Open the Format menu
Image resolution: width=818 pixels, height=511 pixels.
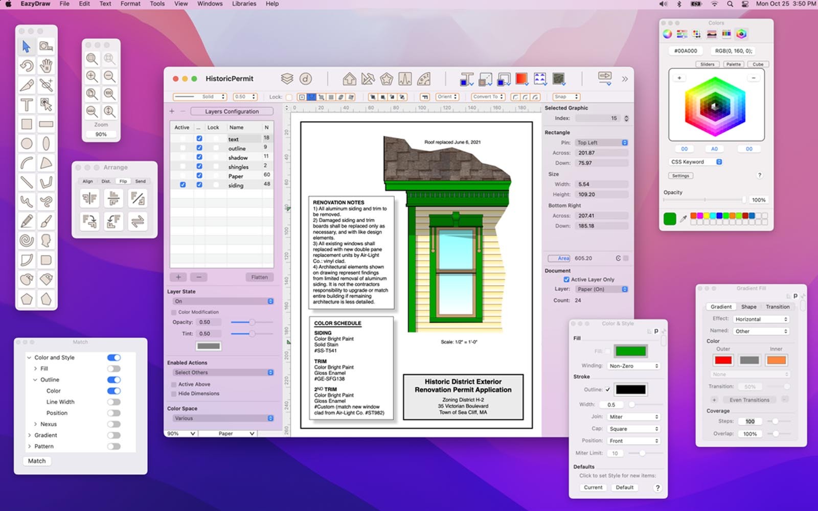tap(130, 4)
